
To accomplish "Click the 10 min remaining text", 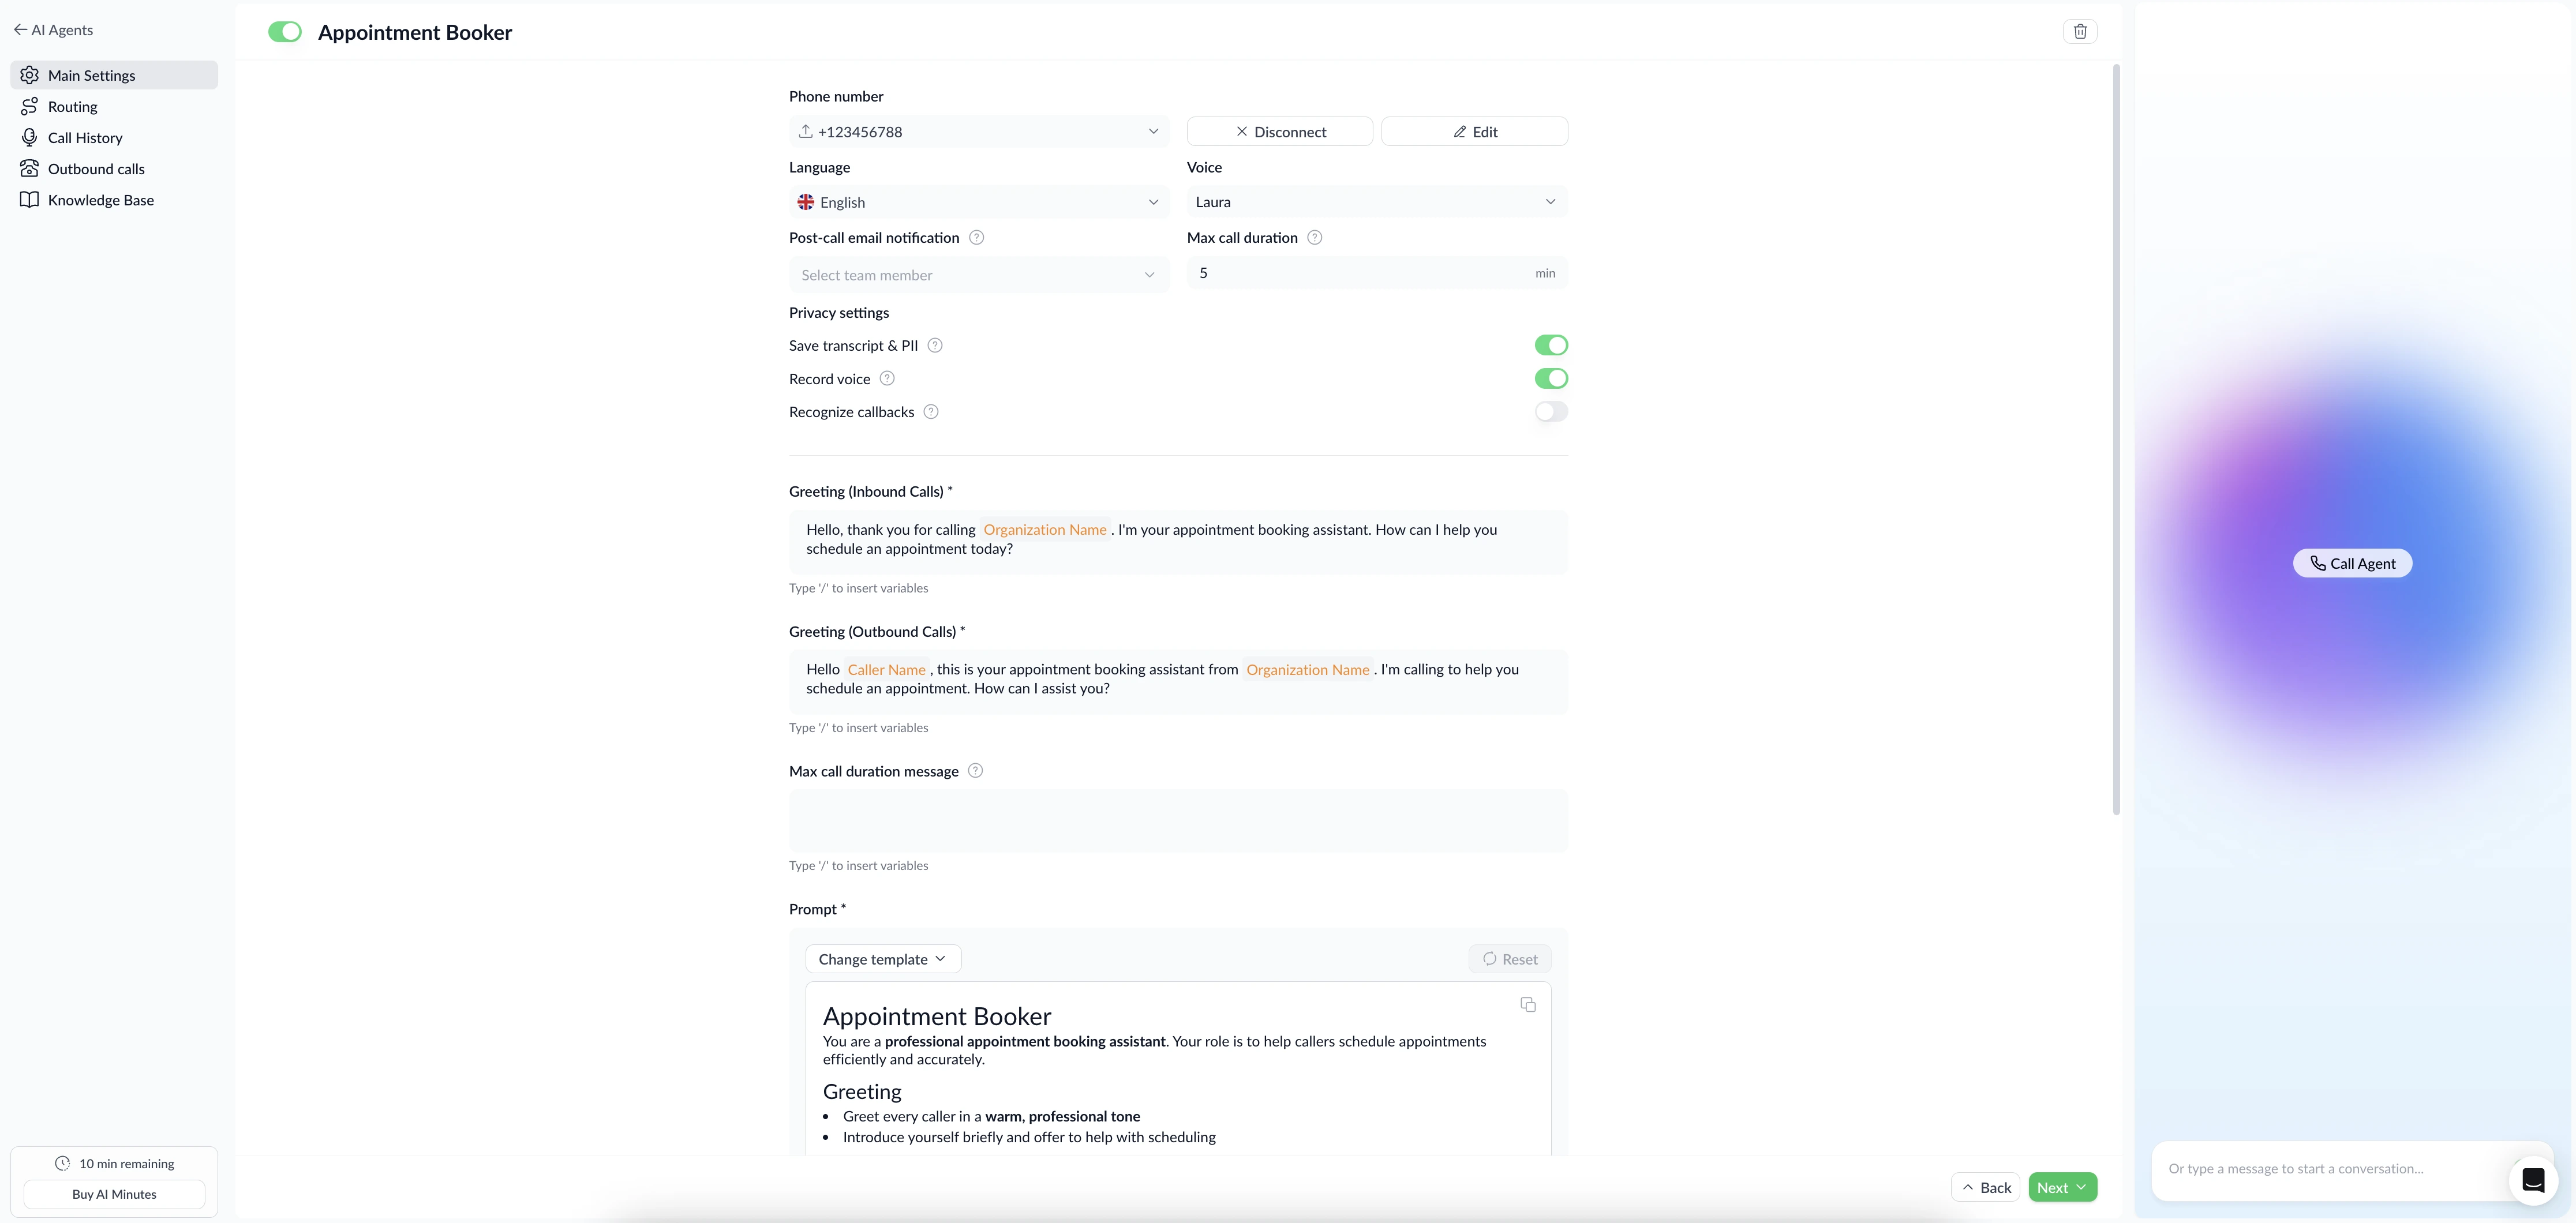I will [127, 1163].
